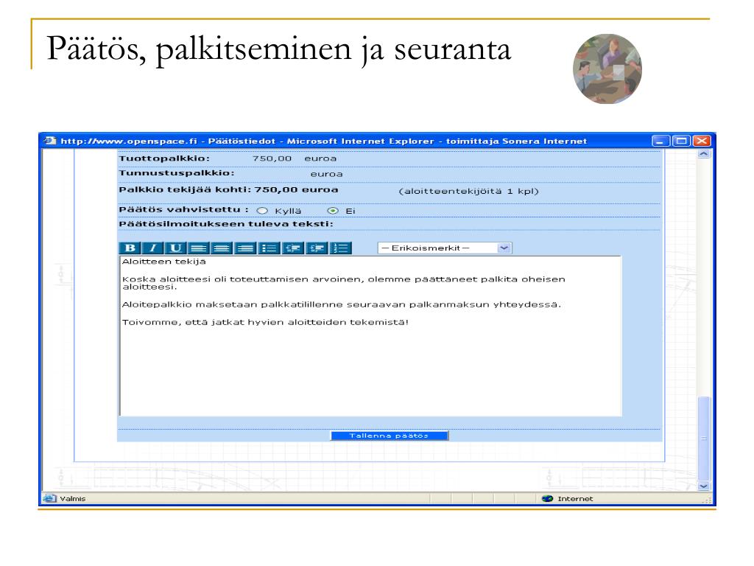Click 'Päätösilmoitukseen tuleva teksti:' label
The width and height of the screenshot is (754, 566).
coord(226,224)
